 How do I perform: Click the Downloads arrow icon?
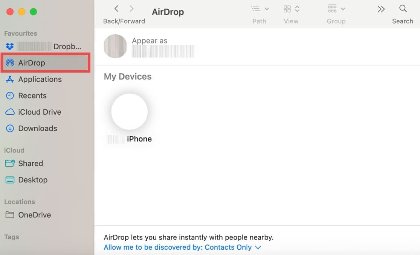(x=10, y=128)
